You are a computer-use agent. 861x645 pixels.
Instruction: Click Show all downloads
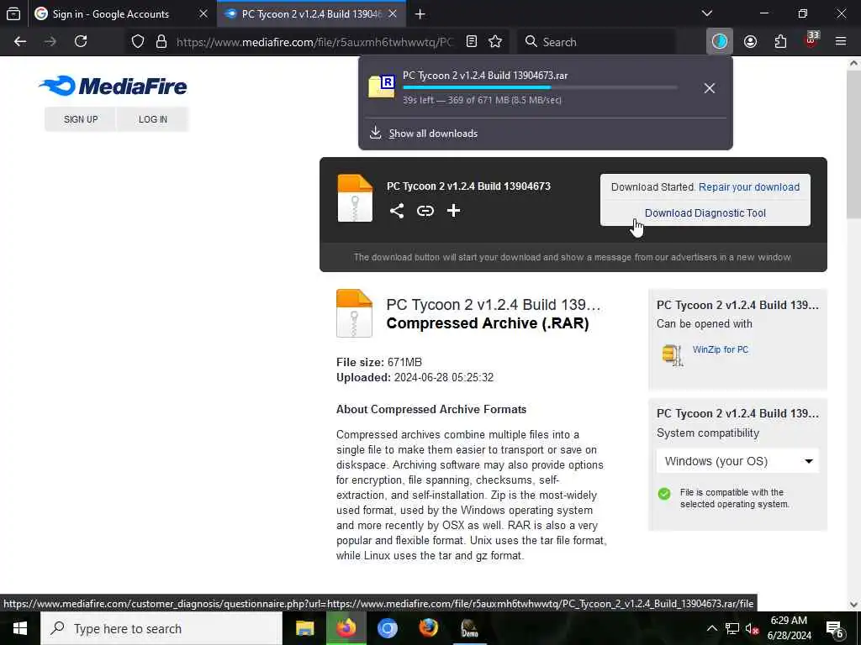tap(433, 134)
